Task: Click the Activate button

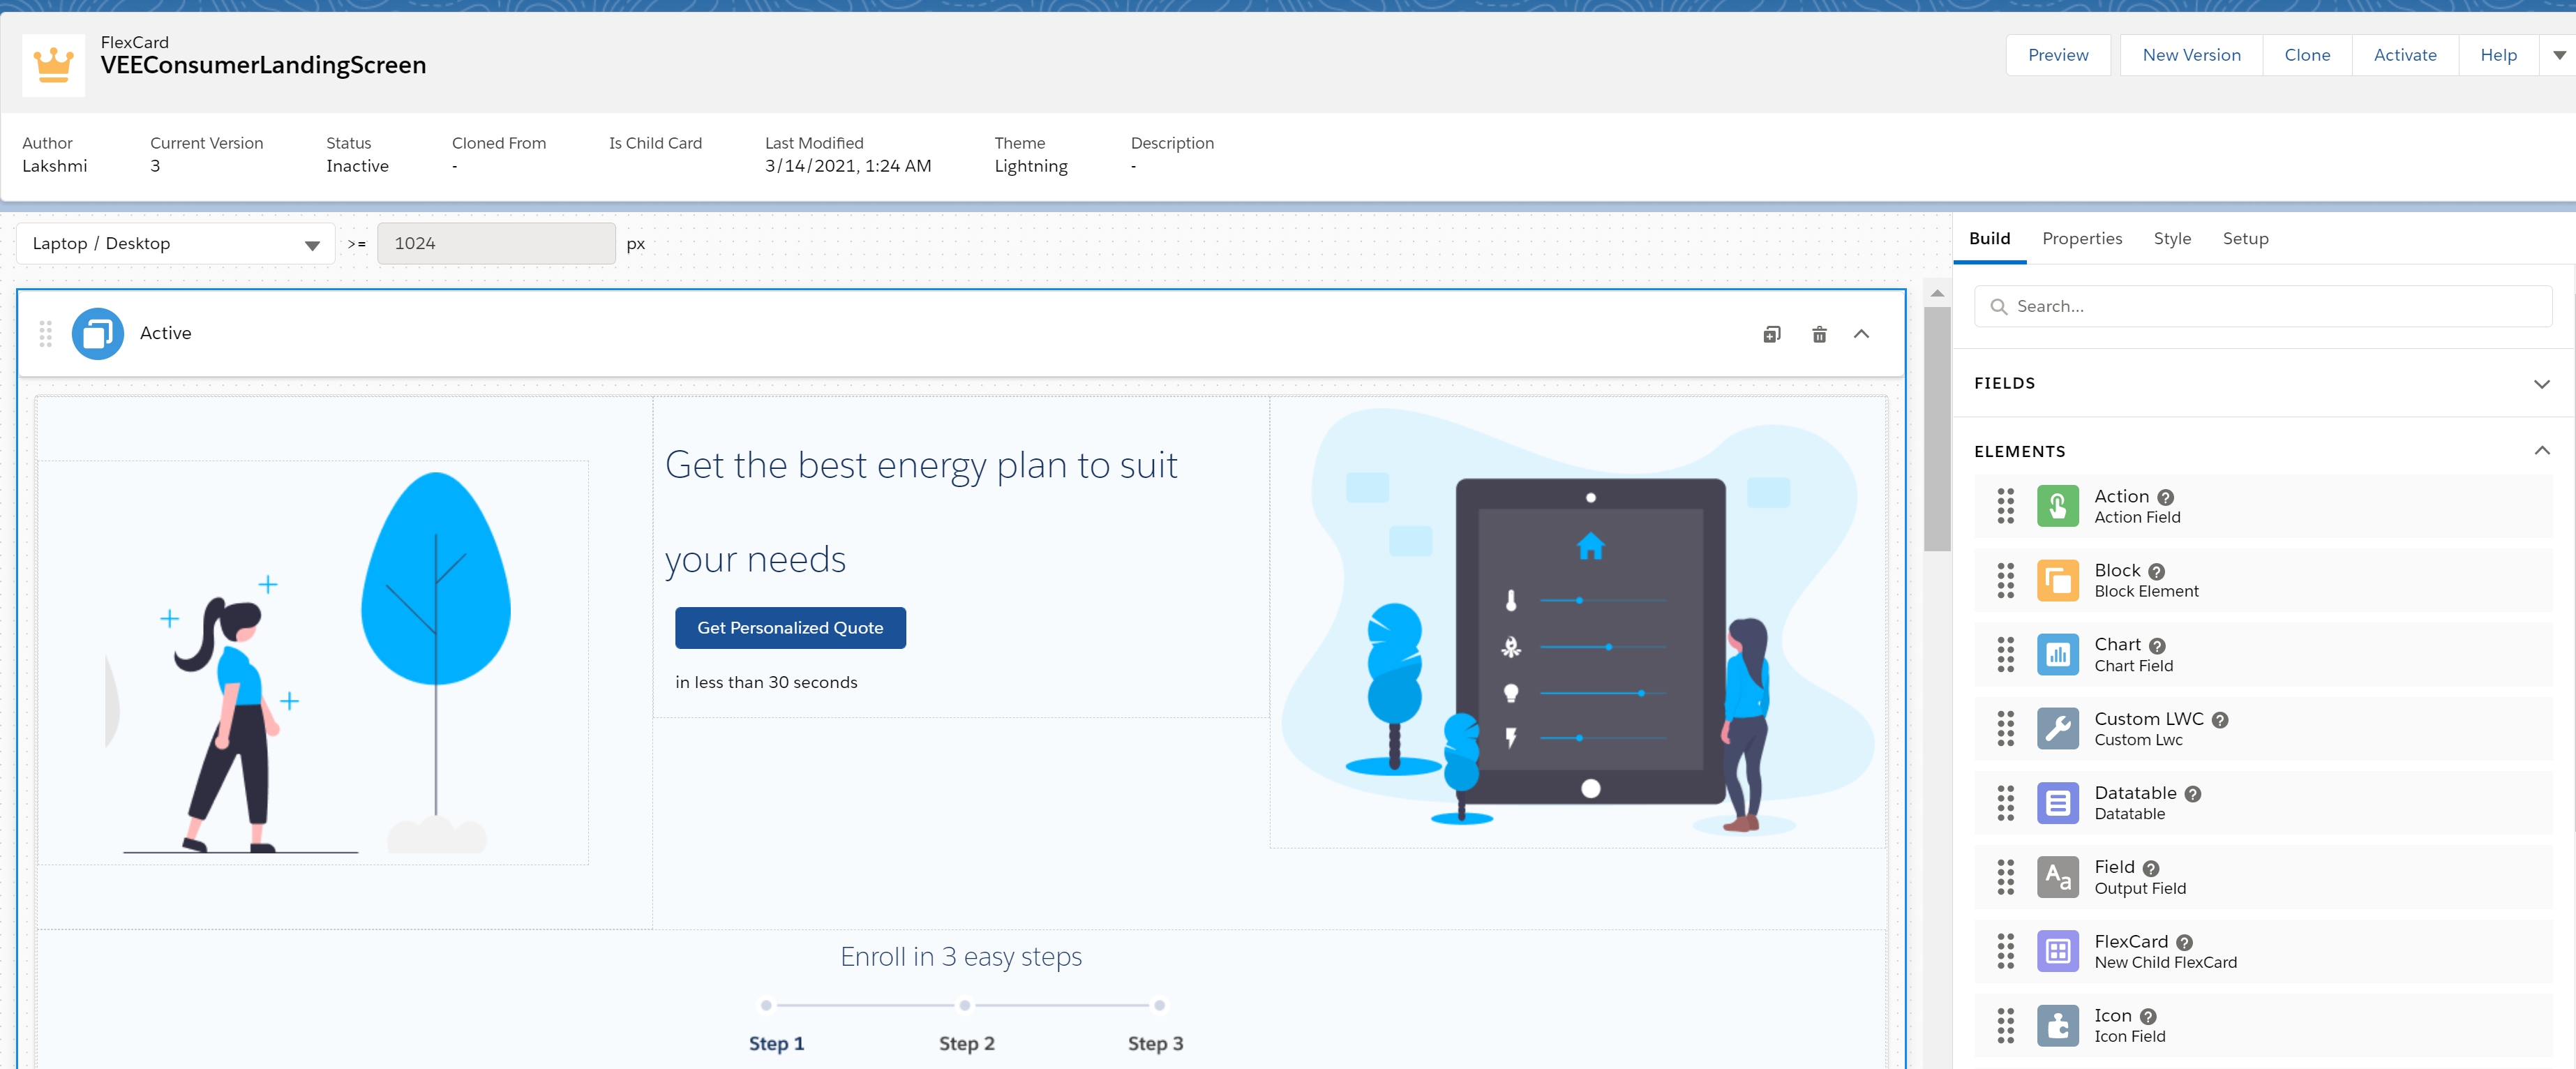Action: (2404, 55)
